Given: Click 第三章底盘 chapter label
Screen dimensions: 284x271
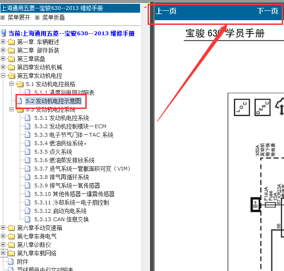Looking at the screenshot, I should click(31, 59).
